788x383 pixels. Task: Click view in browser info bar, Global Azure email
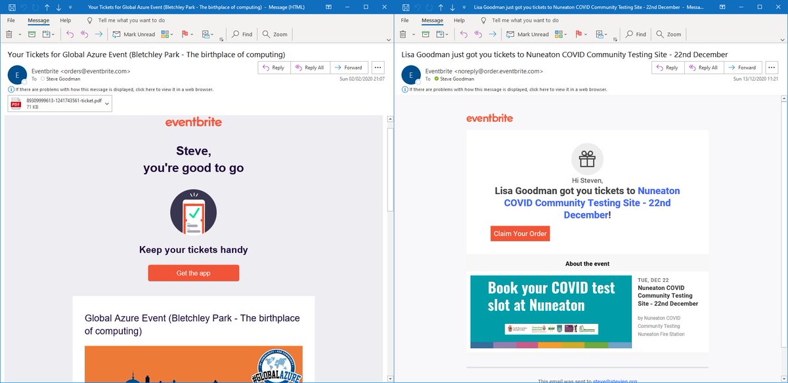(110, 89)
